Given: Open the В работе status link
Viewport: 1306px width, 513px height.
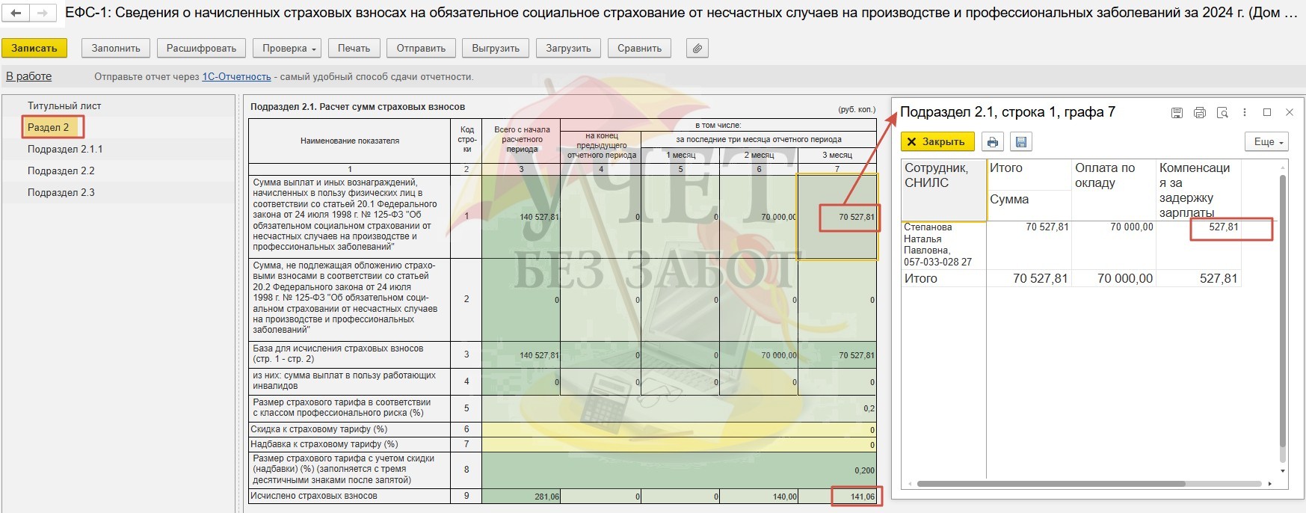Looking at the screenshot, I should 29,76.
